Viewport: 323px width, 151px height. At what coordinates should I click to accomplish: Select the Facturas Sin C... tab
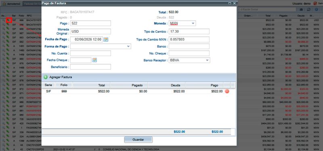point(32,4)
